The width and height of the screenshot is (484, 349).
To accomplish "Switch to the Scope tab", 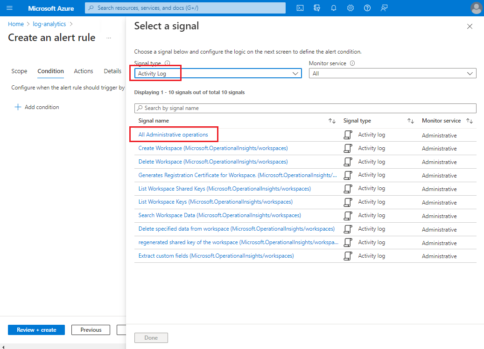I will coord(19,71).
